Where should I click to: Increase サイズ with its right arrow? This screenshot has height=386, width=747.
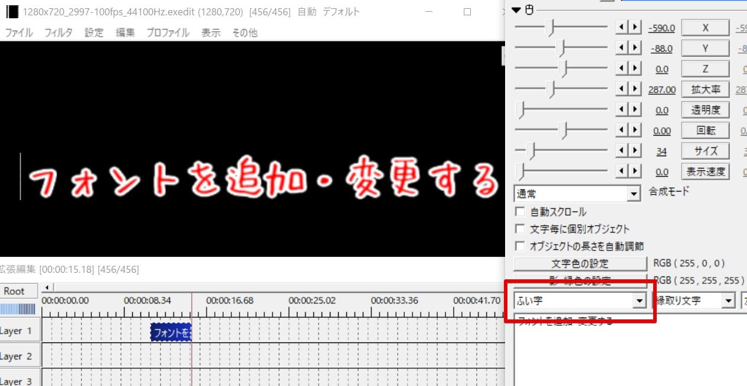pyautogui.click(x=634, y=151)
